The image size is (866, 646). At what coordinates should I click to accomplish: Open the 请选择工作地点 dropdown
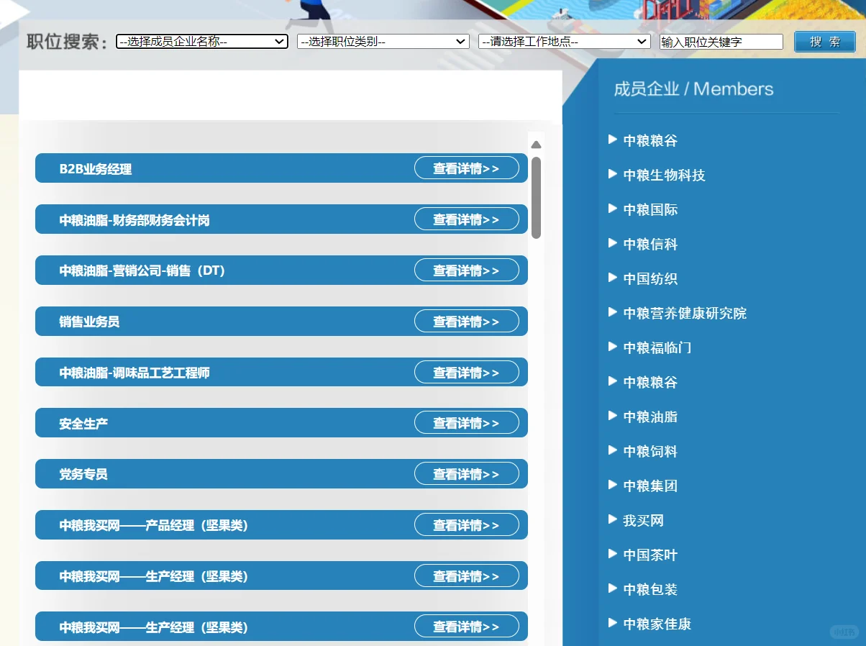coord(565,42)
